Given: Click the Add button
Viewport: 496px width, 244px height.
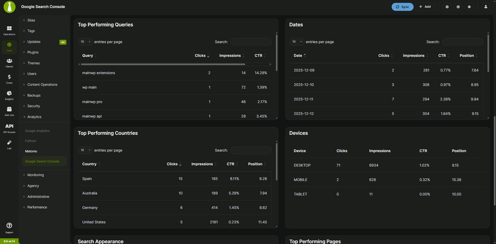Looking at the screenshot, I should pyautogui.click(x=425, y=7).
